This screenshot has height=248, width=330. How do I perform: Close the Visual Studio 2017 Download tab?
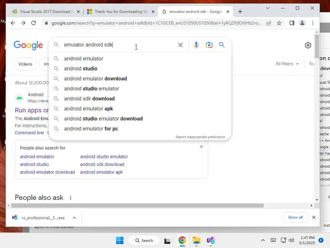tap(78, 12)
